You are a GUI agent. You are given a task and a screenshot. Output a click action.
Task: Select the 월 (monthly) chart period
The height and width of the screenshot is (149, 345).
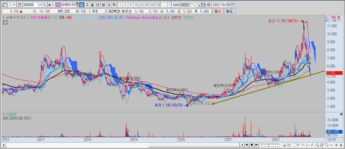point(92,5)
